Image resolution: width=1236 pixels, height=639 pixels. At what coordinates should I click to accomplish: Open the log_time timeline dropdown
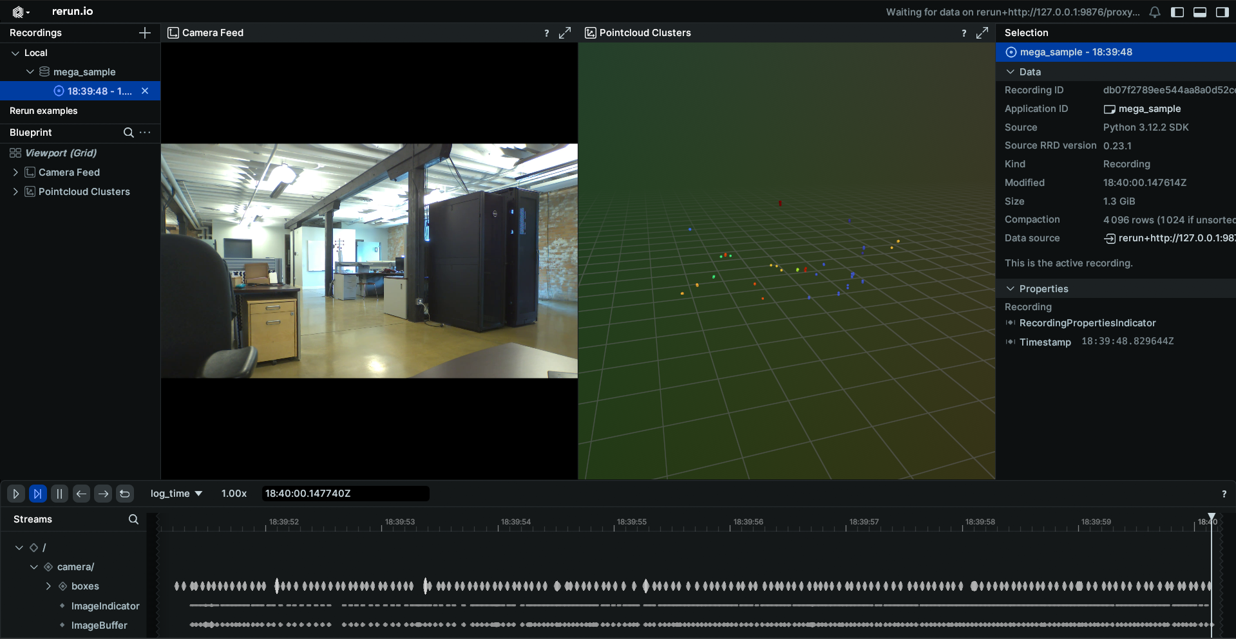(175, 494)
